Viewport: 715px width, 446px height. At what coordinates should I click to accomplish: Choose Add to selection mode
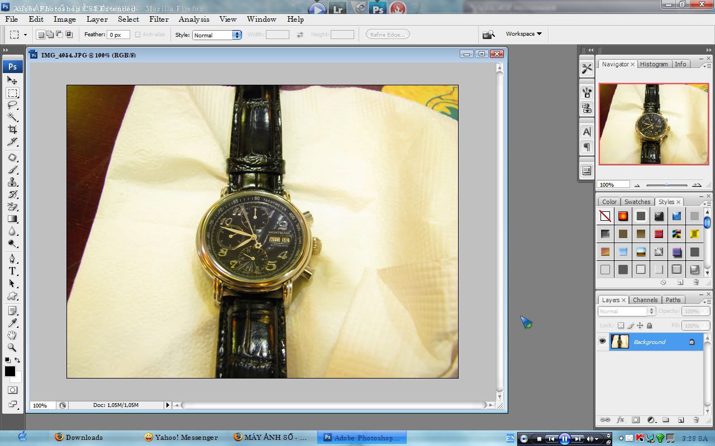coord(50,35)
